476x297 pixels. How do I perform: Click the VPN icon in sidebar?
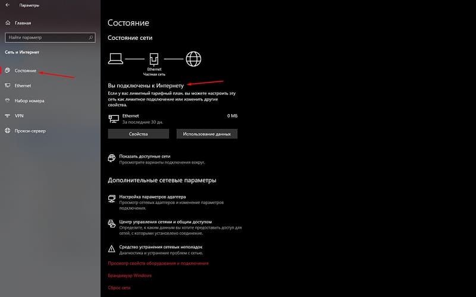point(7,115)
